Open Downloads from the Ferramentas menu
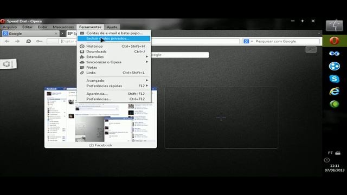This screenshot has width=347, height=195. tap(114, 51)
